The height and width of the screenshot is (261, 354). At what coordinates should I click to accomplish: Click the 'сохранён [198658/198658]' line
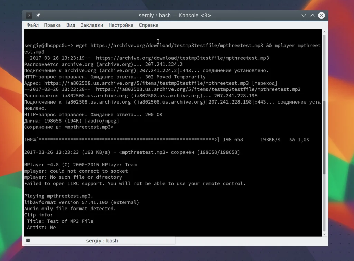coord(132,152)
